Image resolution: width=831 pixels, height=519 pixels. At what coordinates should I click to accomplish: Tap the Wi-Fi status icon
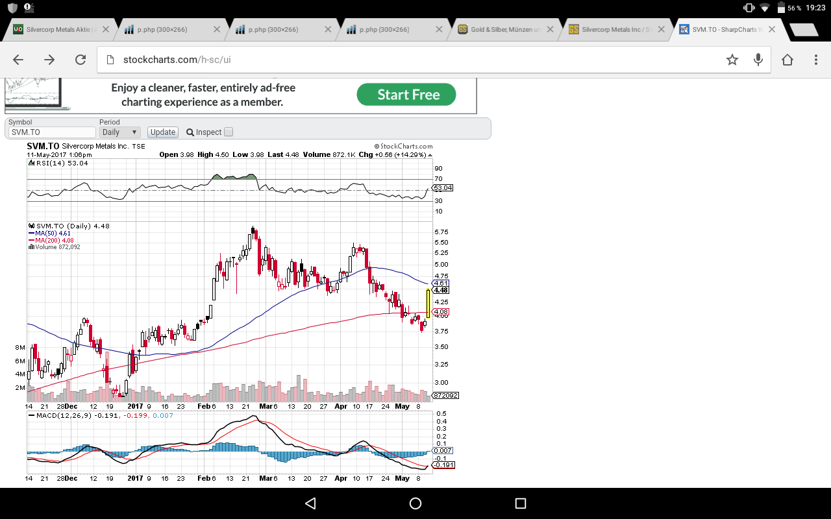(765, 8)
